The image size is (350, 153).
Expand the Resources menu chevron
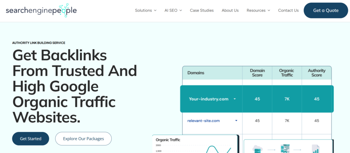(x=269, y=11)
